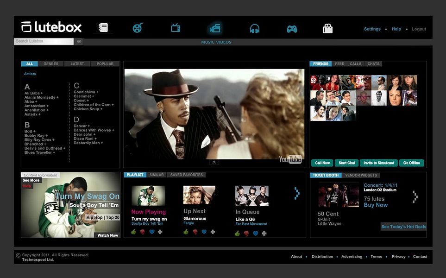446x278 pixels.
Task: Select Like a G6 thumbnail
Action: pos(252,196)
